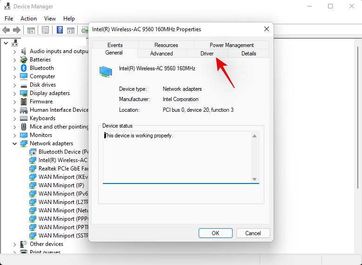Click the Cancel button
362x265 pixels.
point(253,233)
